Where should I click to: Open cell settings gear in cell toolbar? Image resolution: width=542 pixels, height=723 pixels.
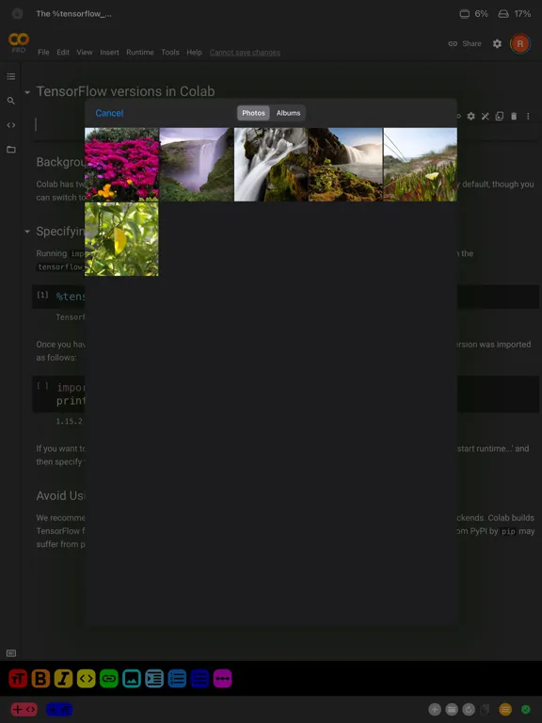pyautogui.click(x=470, y=116)
